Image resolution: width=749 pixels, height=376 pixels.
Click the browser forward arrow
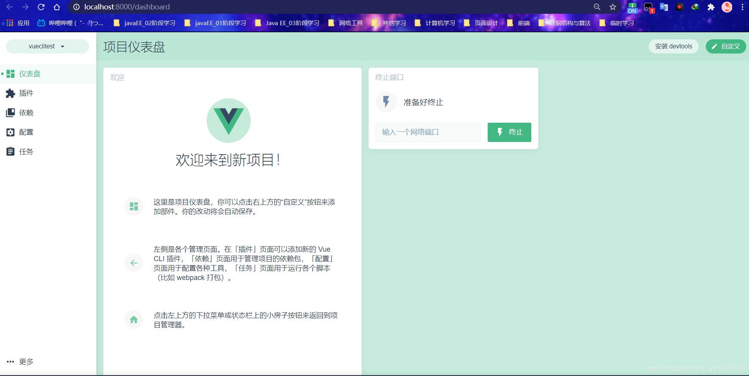click(26, 7)
